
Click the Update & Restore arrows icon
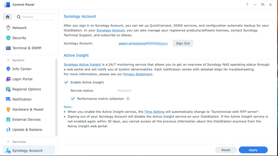tap(8, 130)
